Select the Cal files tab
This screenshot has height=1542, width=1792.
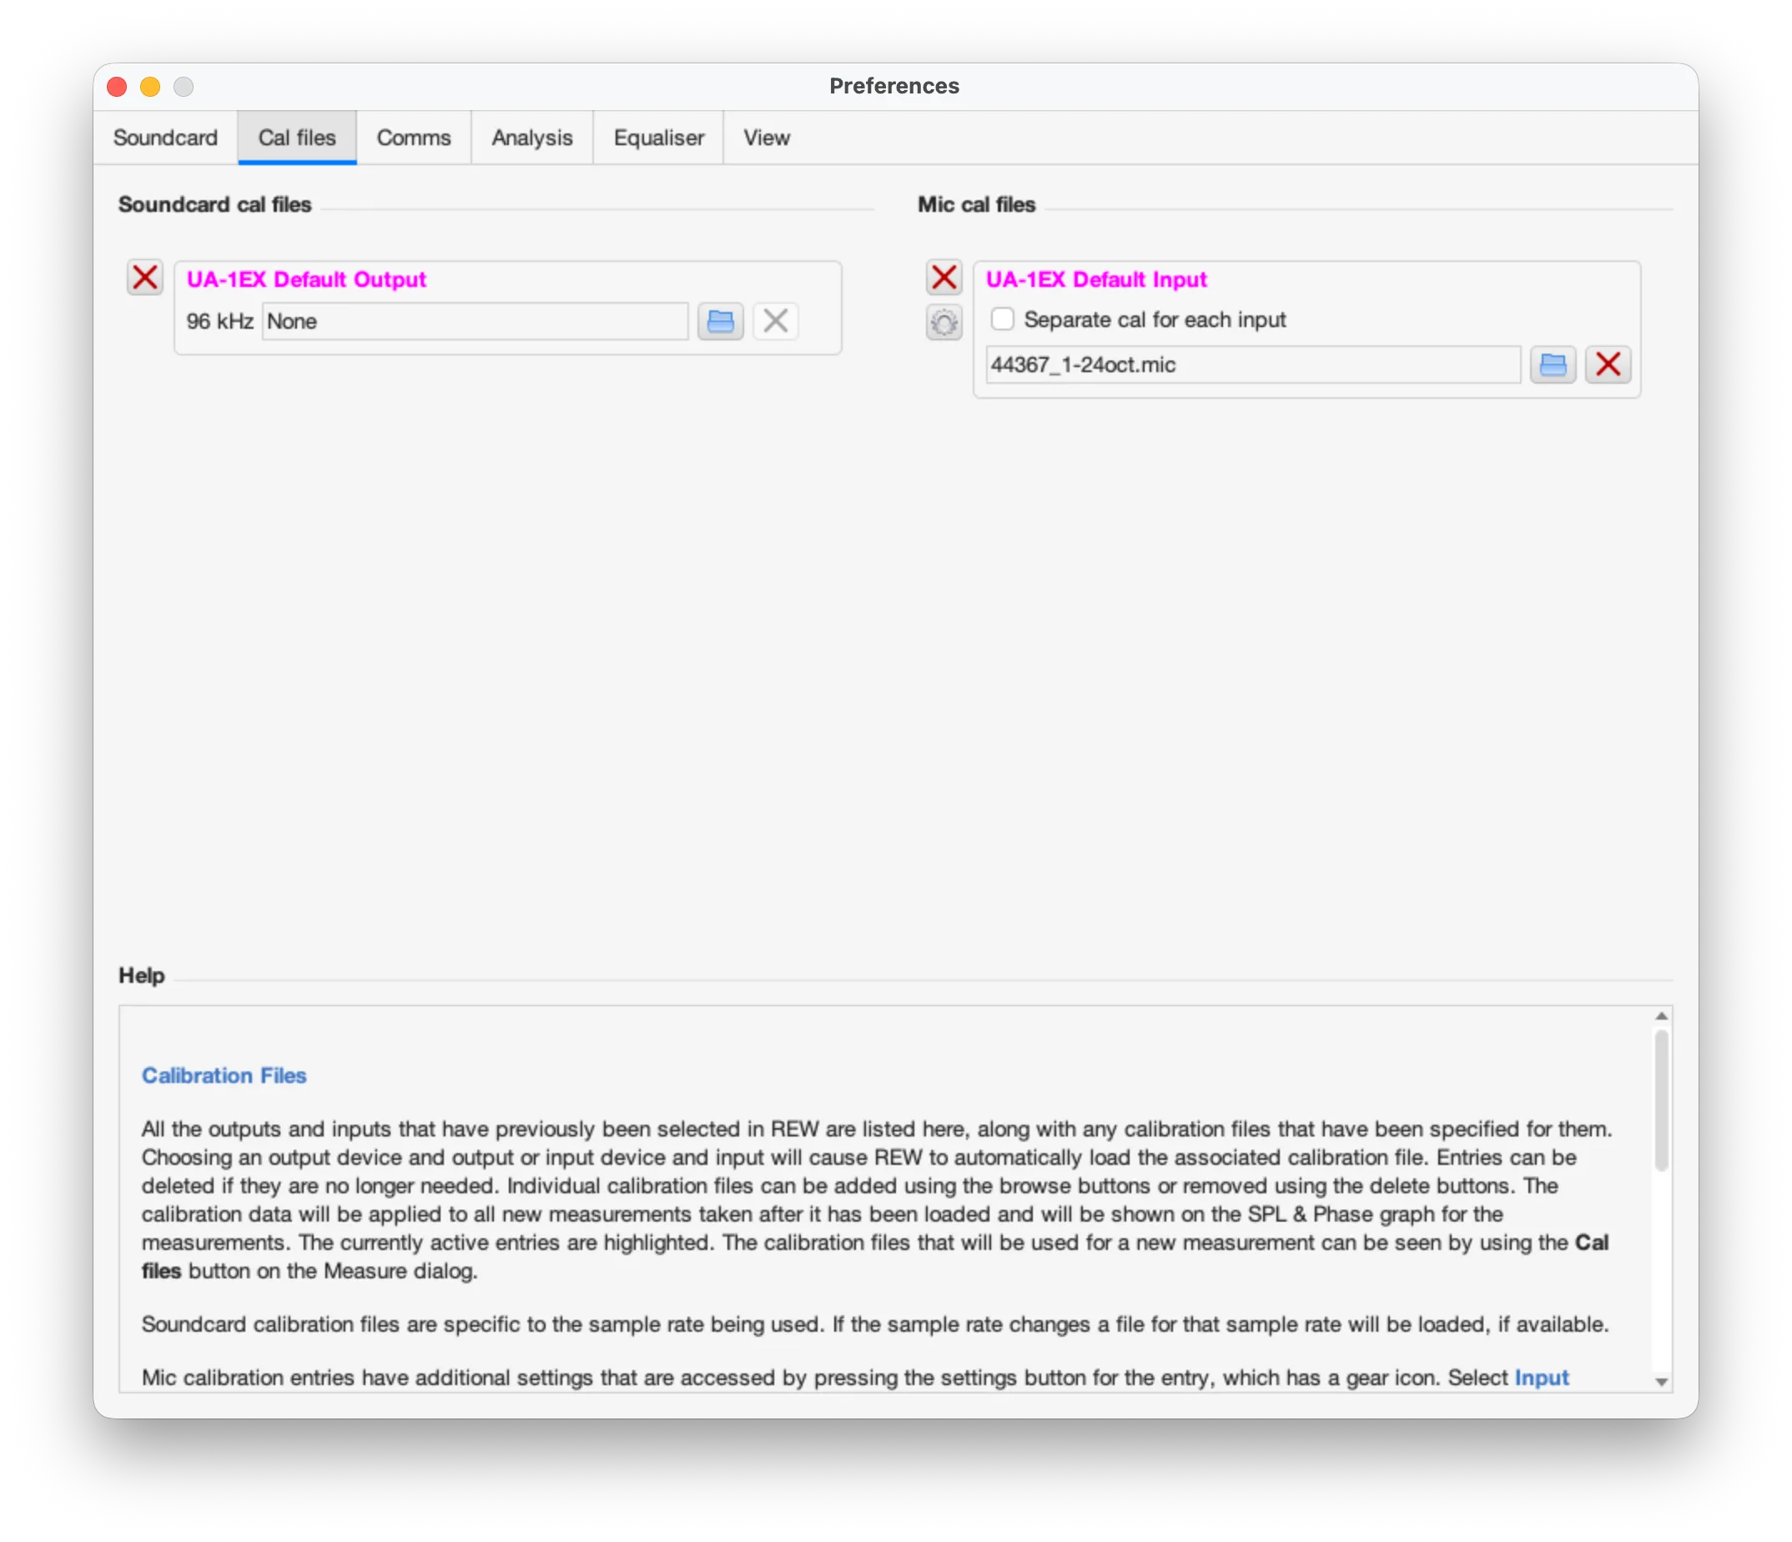[297, 138]
